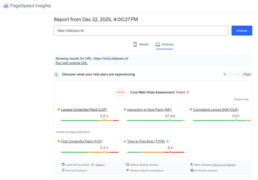This screenshot has height=180, width=258.
Task: Open help icon beside Failed assessment
Action: [188, 92]
